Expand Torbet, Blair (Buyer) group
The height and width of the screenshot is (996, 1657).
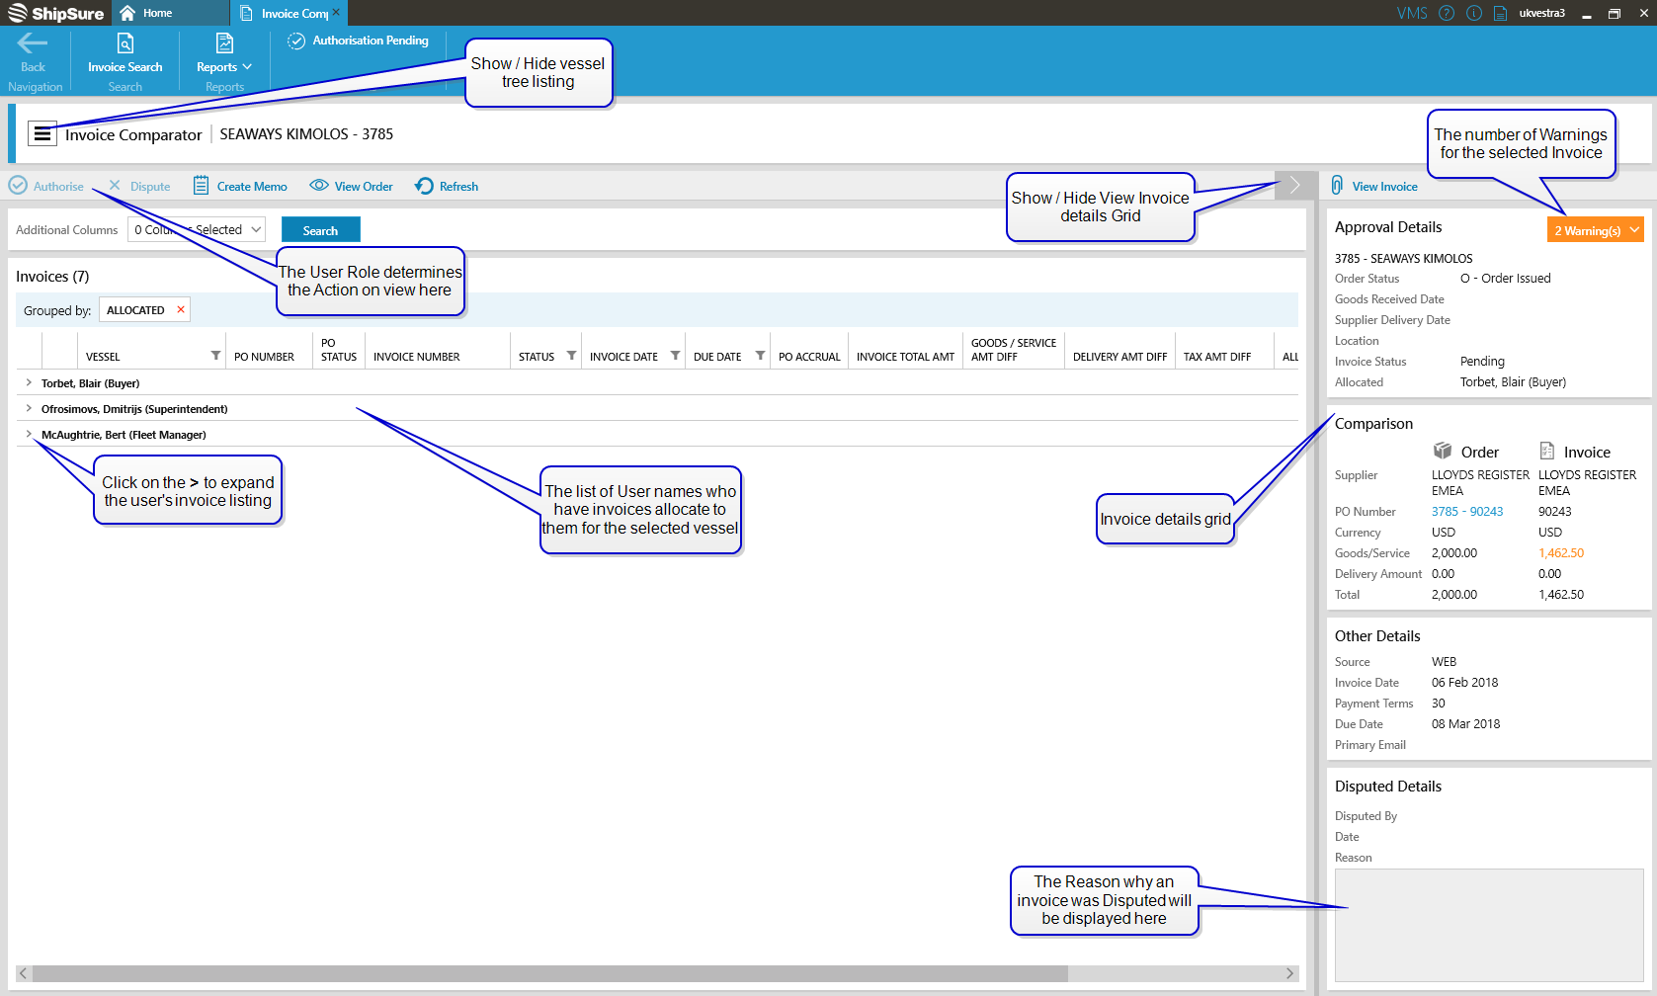coord(29,382)
